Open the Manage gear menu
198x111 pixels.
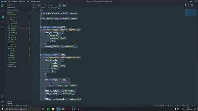click(2, 102)
